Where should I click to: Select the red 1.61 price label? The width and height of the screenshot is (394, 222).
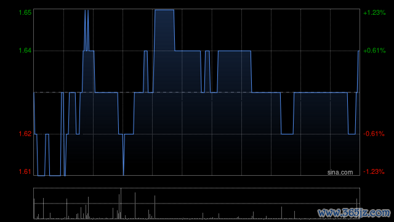(x=25, y=171)
